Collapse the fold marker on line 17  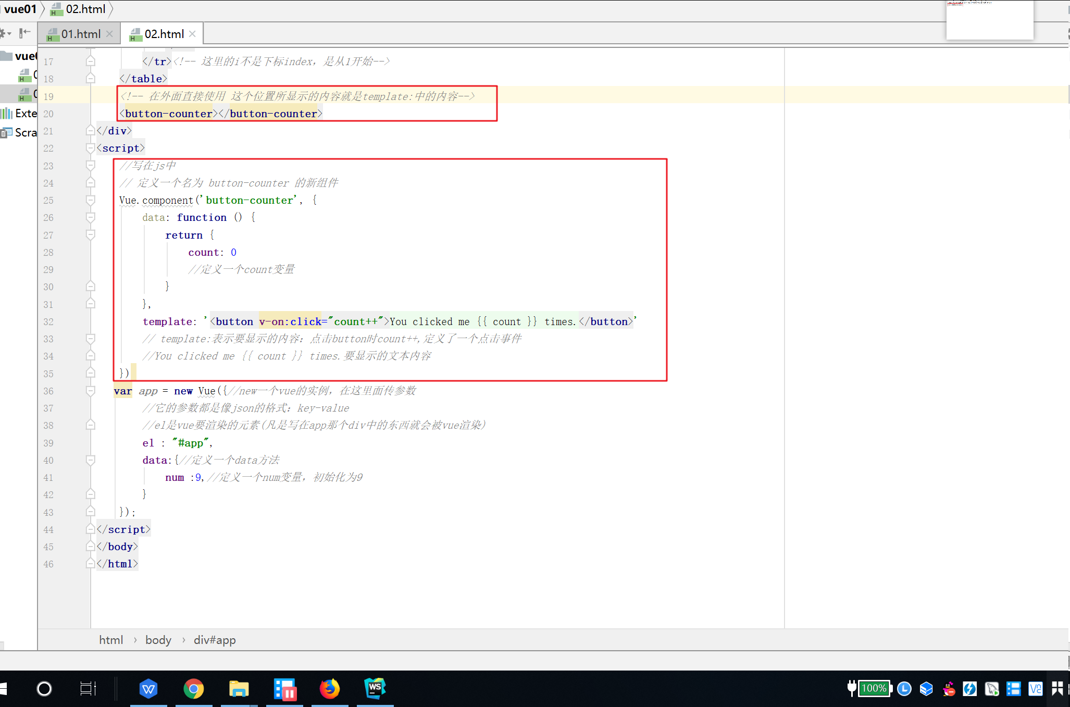[91, 61]
